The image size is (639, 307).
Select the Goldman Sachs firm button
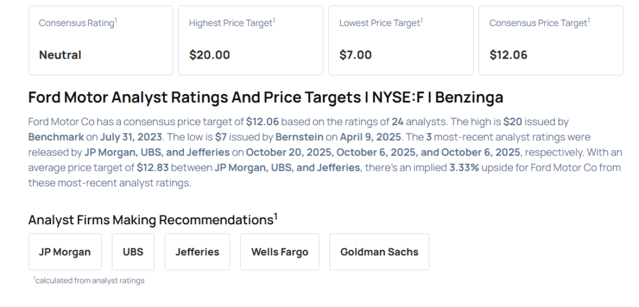point(379,252)
